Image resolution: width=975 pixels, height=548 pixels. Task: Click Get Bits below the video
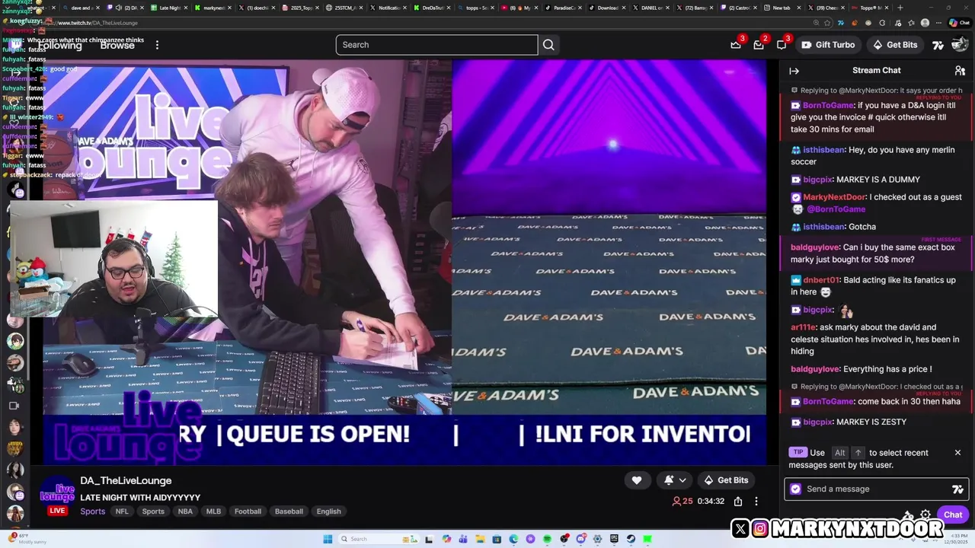[726, 480]
